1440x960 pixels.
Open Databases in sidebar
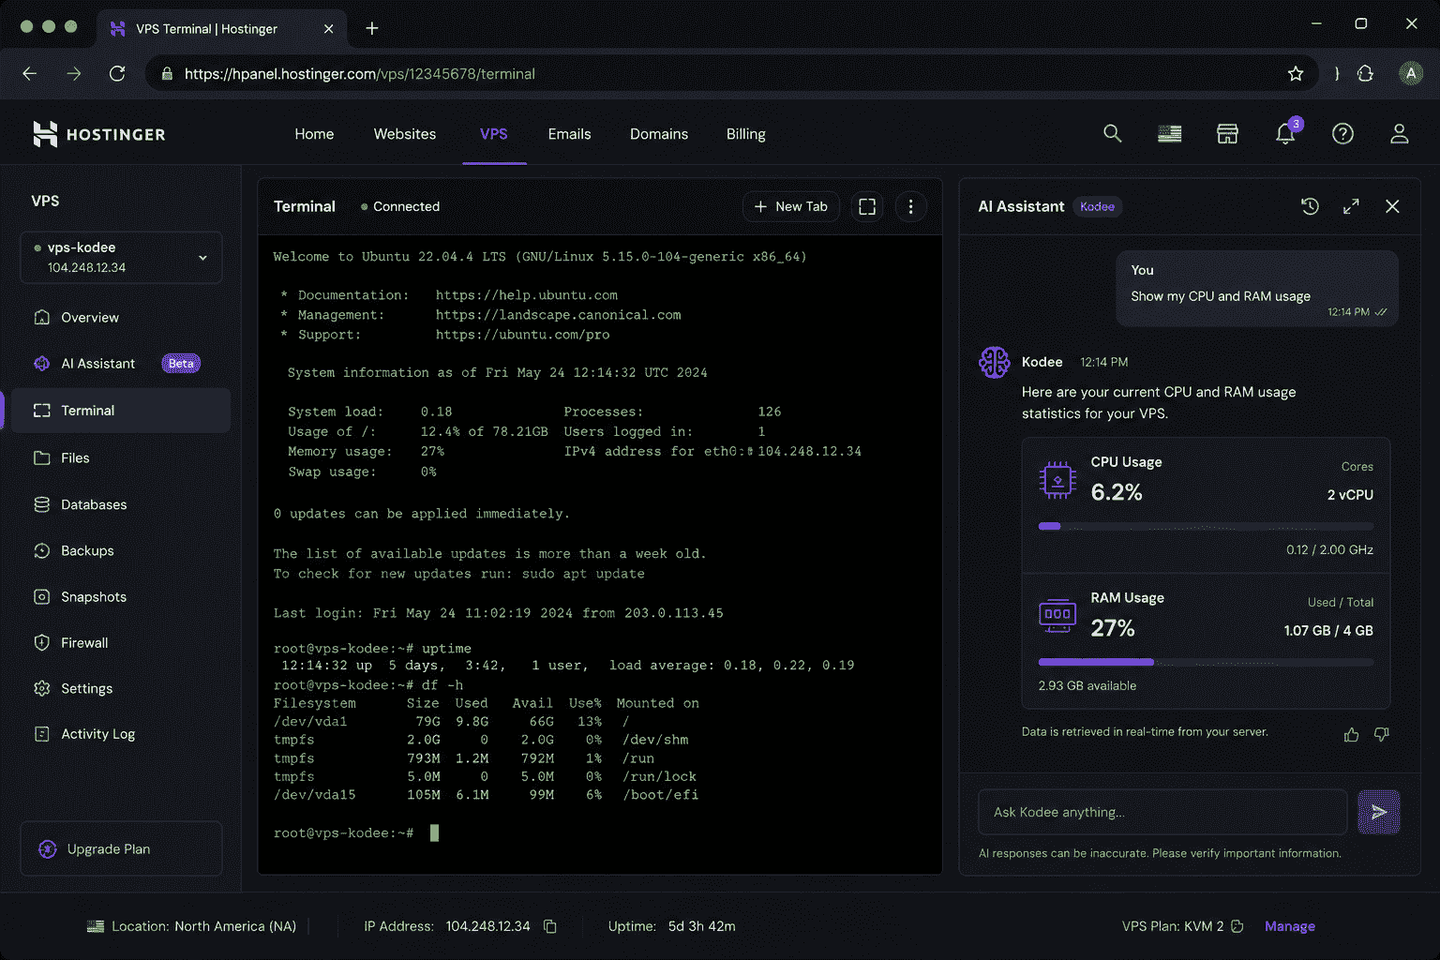pos(121,504)
